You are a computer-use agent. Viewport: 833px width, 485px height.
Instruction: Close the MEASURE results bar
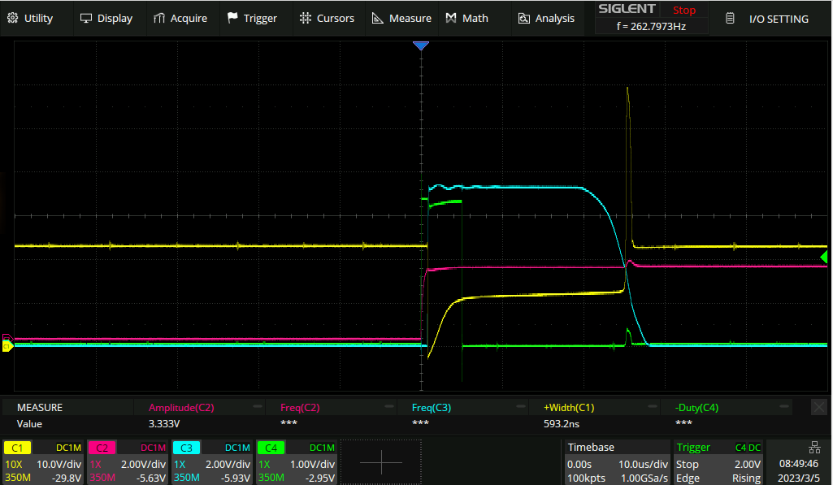click(819, 406)
